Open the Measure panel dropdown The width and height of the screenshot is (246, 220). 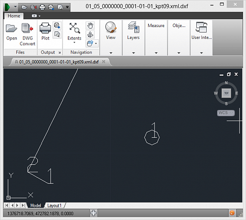pyautogui.click(x=156, y=53)
